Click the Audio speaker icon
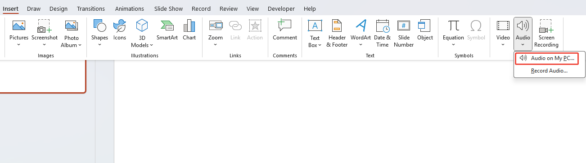The image size is (586, 163). pos(523,26)
